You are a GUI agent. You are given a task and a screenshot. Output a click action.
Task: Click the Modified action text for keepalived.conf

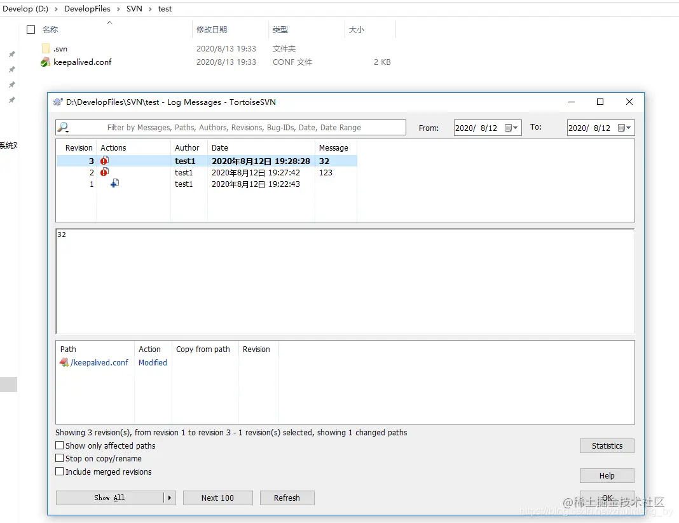(x=153, y=362)
